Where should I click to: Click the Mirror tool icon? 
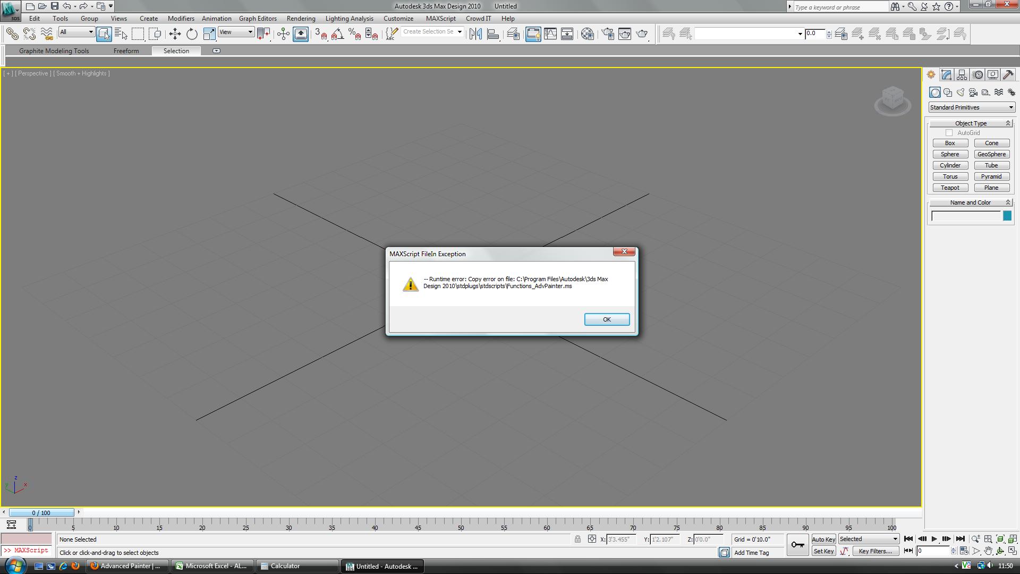tap(475, 34)
